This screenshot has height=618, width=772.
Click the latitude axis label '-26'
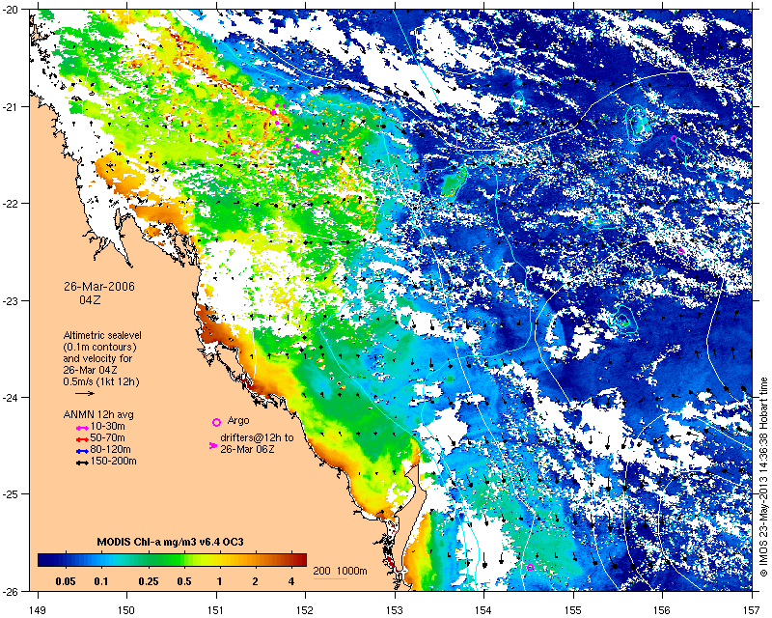point(11,591)
